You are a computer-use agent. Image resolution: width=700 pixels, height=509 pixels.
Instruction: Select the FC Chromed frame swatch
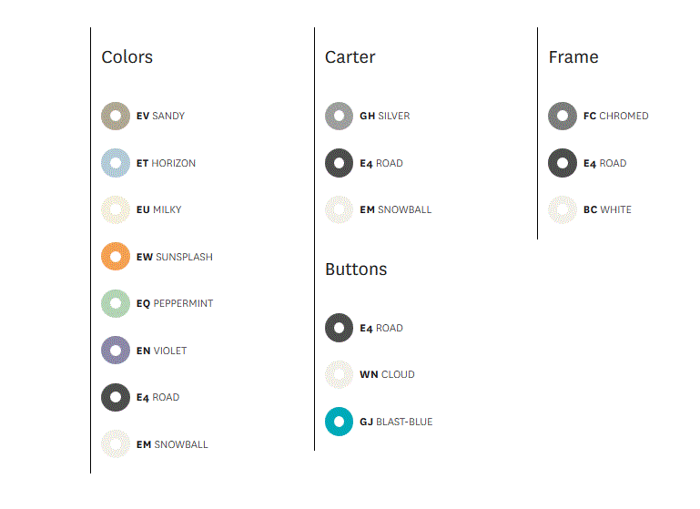tap(563, 116)
